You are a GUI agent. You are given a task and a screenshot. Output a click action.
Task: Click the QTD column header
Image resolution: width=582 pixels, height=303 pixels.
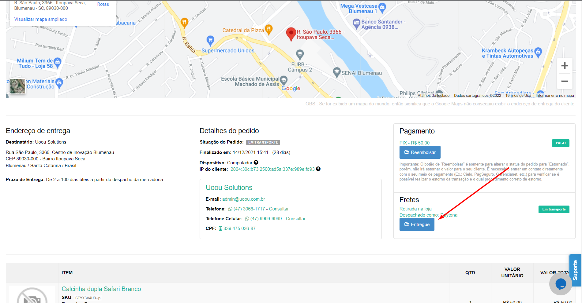point(470,273)
